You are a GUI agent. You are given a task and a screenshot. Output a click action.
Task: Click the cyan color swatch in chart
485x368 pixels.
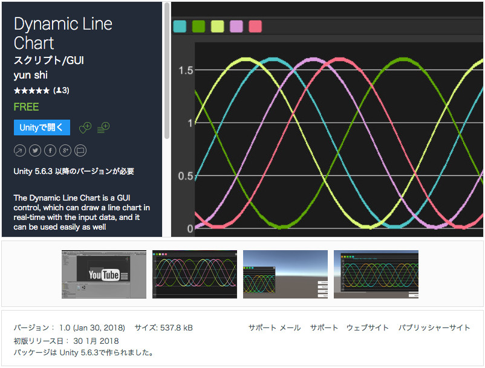tap(180, 26)
